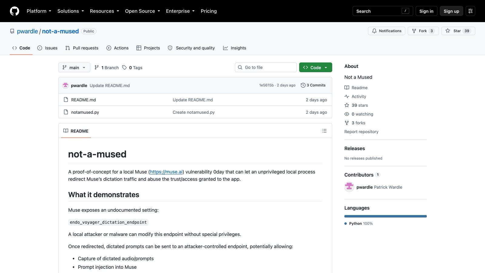Expand the Platform menu
485x273 pixels.
click(x=39, y=11)
